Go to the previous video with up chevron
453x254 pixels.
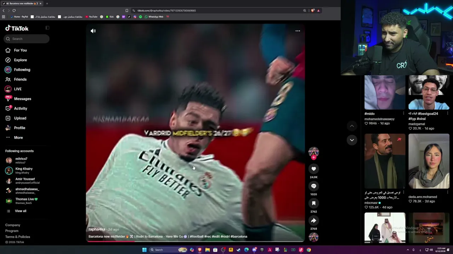352,126
